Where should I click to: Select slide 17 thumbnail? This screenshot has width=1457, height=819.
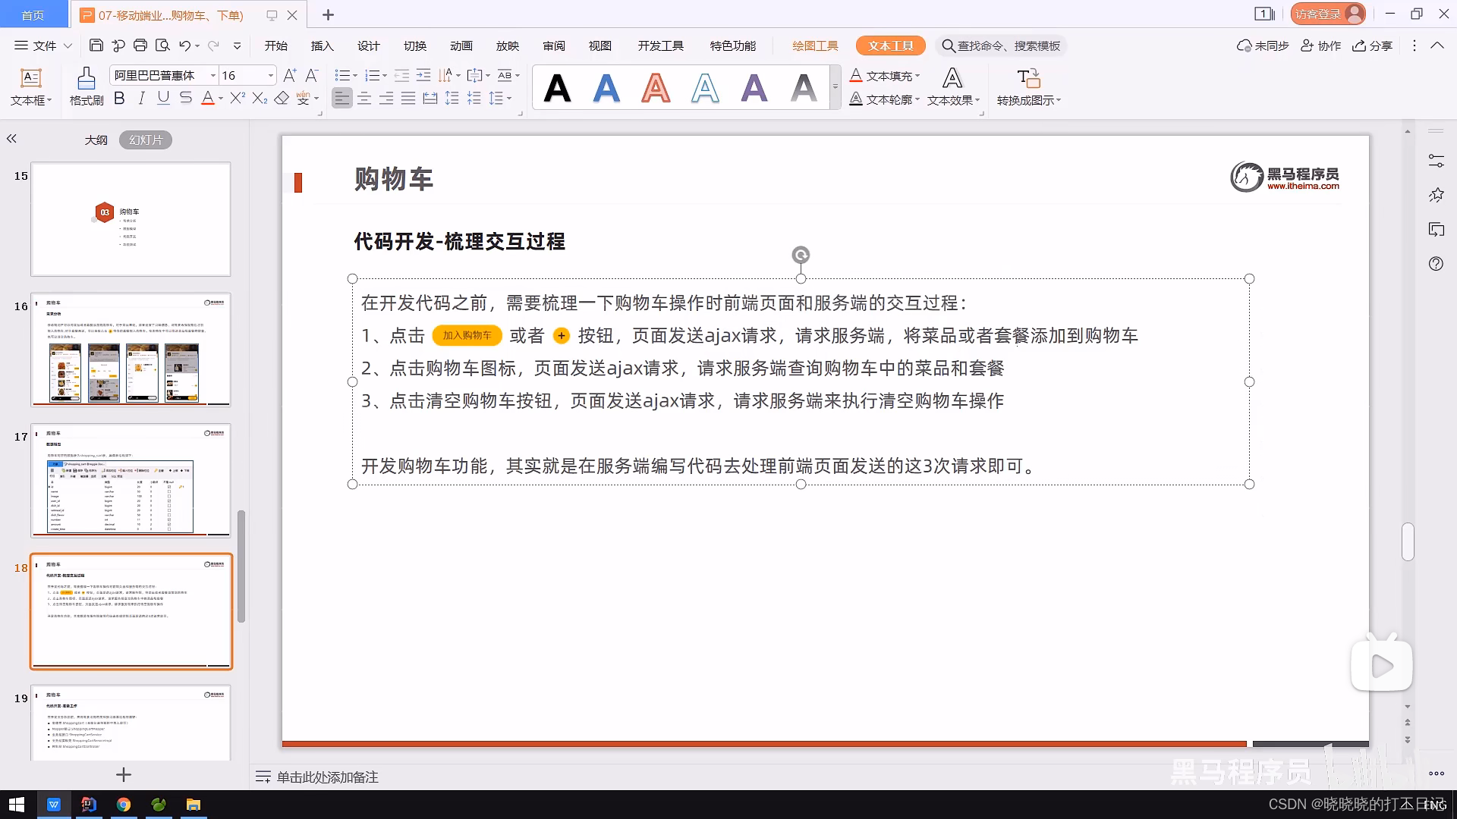tap(131, 480)
